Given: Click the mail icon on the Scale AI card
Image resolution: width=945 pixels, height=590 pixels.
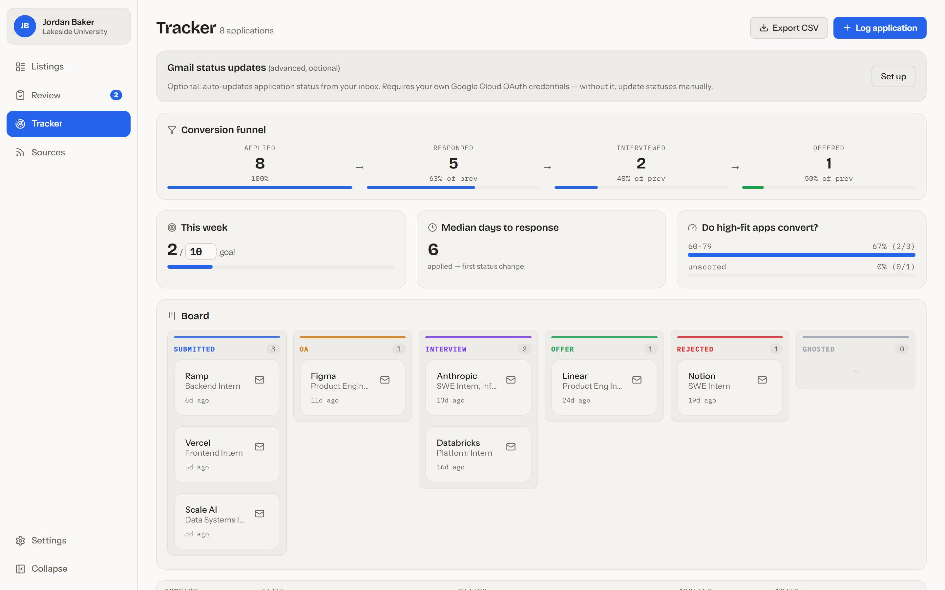Looking at the screenshot, I should (259, 514).
